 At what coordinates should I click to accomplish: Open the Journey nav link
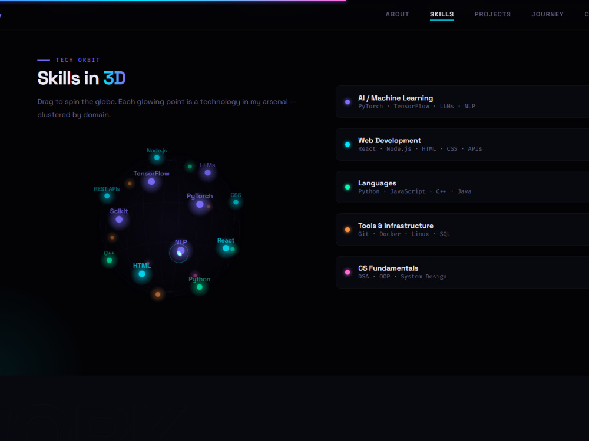pyautogui.click(x=547, y=14)
